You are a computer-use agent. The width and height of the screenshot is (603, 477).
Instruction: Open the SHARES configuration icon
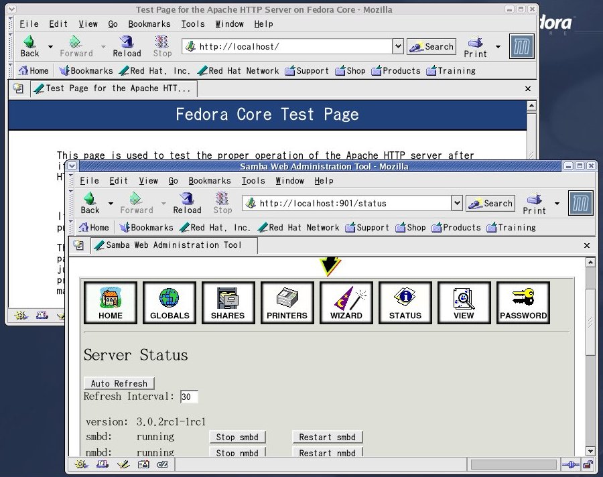228,302
